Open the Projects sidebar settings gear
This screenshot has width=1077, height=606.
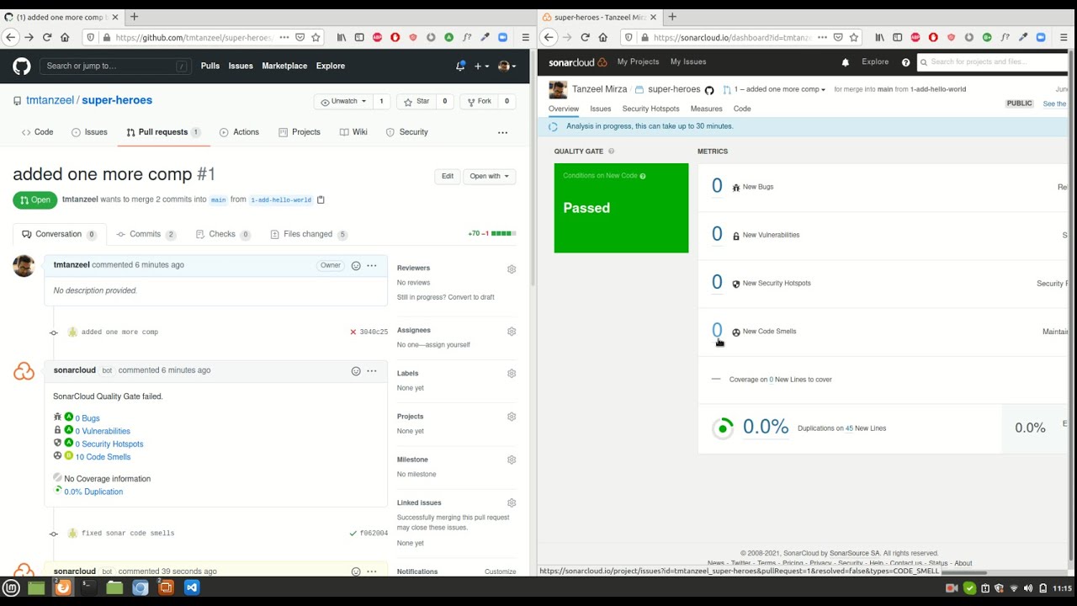[511, 417]
